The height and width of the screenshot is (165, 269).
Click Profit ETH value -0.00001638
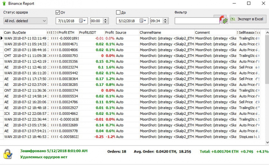[69, 120]
